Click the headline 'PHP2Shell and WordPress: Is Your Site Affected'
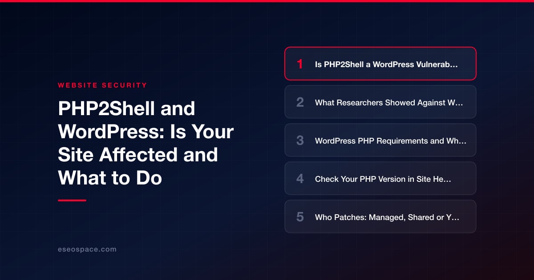The image size is (534, 280). (146, 144)
